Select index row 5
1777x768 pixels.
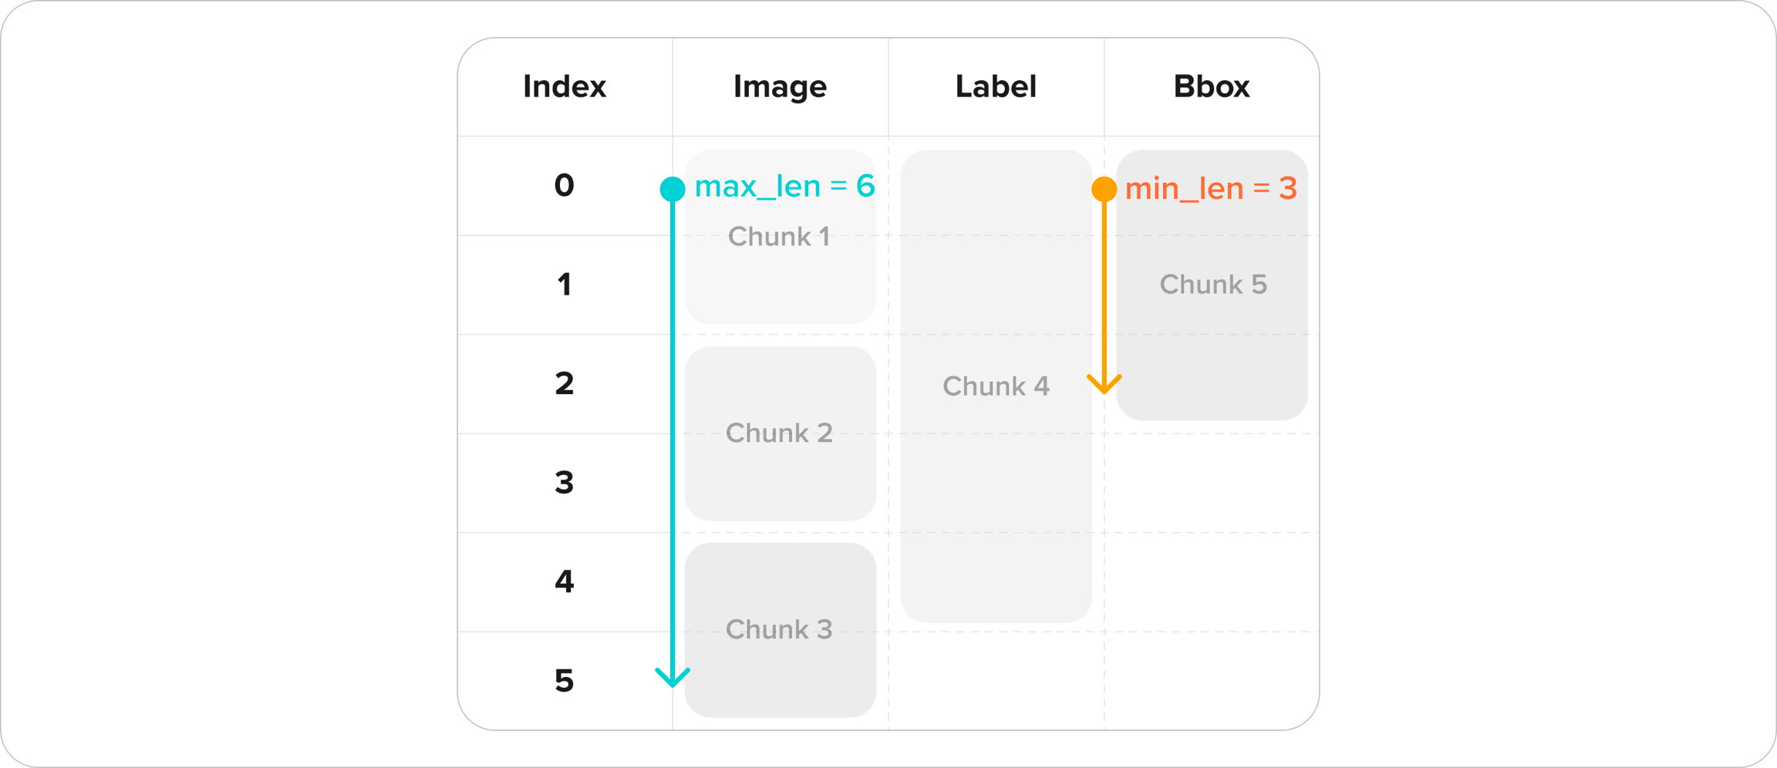[x=565, y=681]
